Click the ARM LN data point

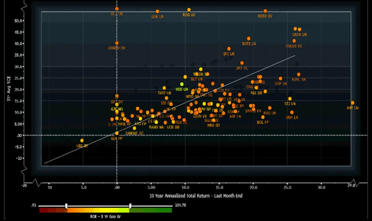click(x=292, y=113)
